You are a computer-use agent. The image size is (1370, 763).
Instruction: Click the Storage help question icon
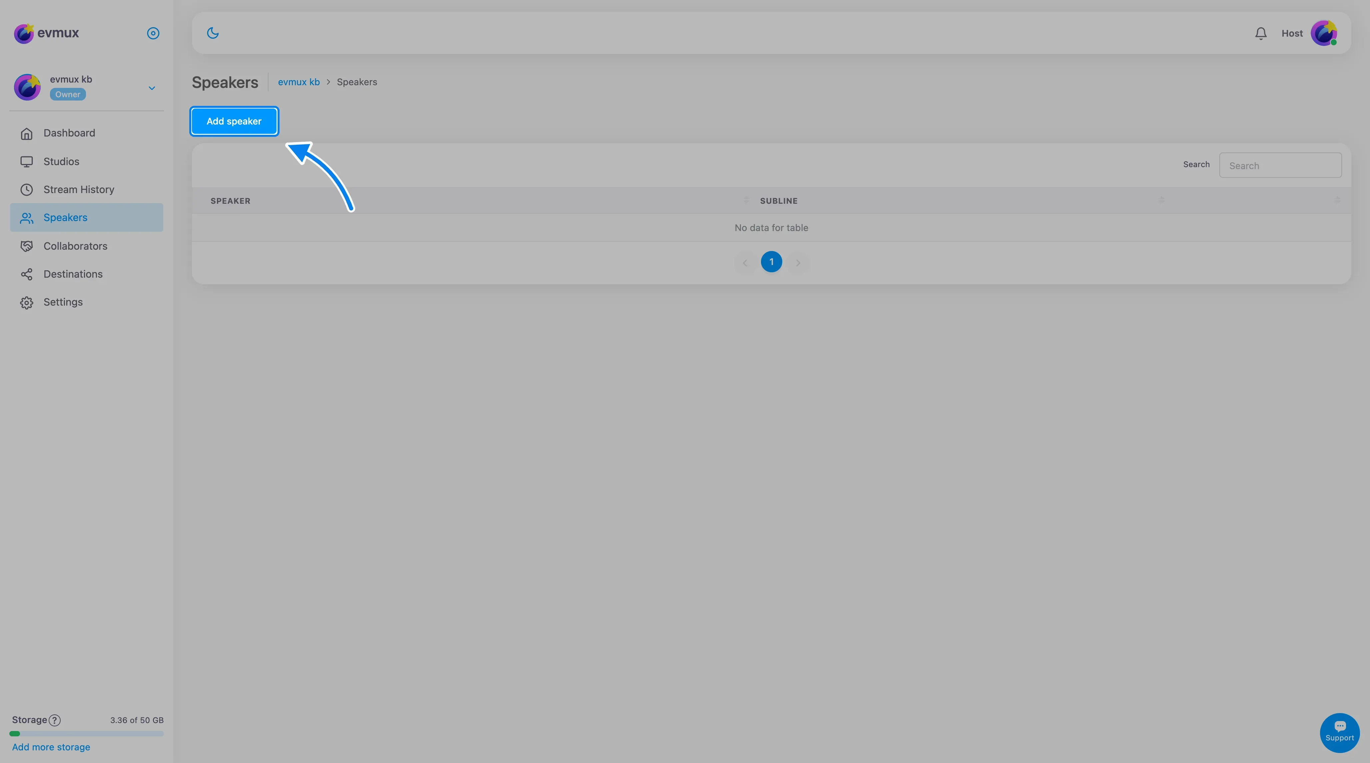tap(55, 720)
